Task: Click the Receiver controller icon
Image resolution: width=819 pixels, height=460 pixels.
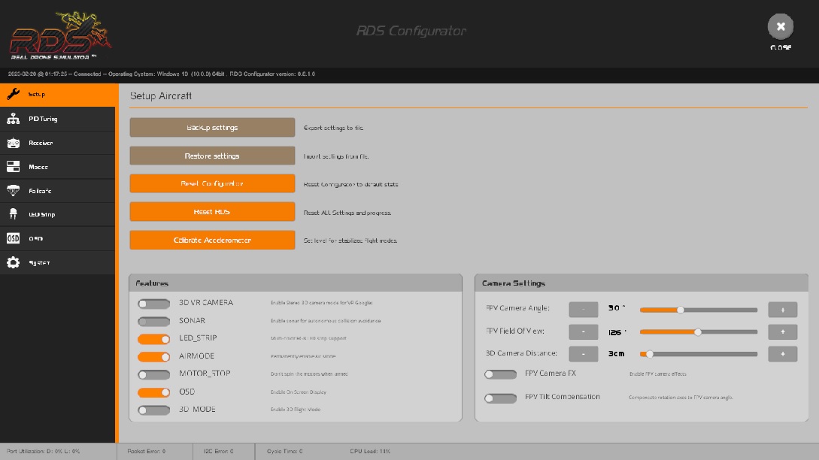Action: pos(13,143)
